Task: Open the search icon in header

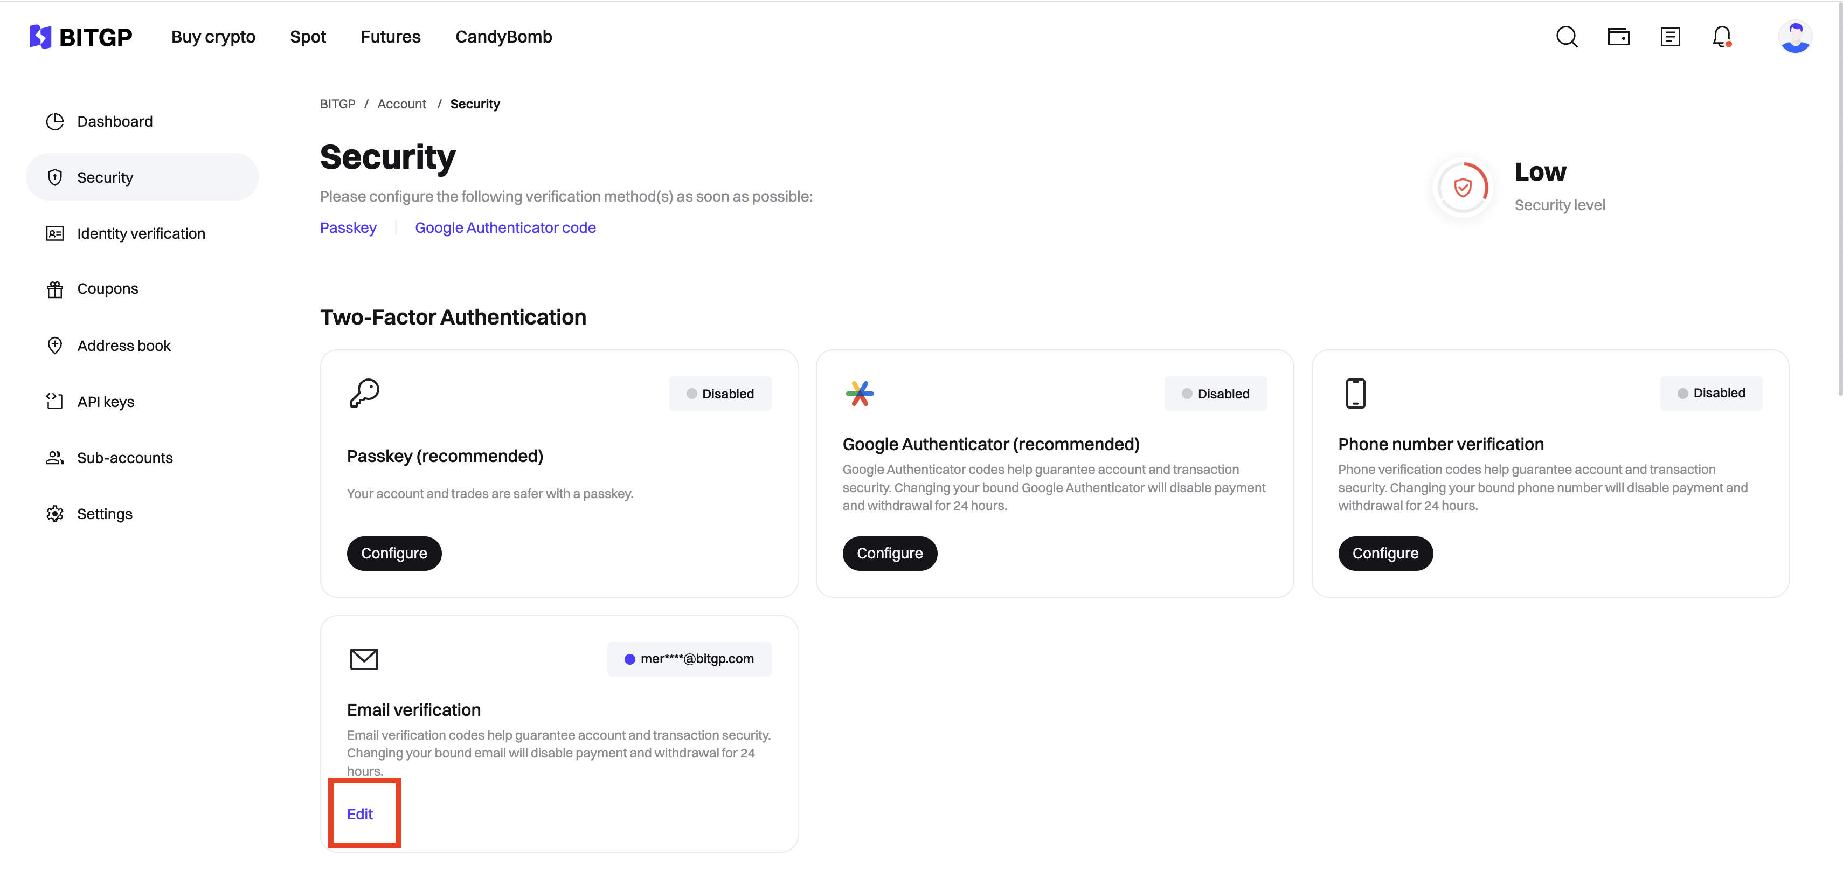Action: [x=1566, y=37]
